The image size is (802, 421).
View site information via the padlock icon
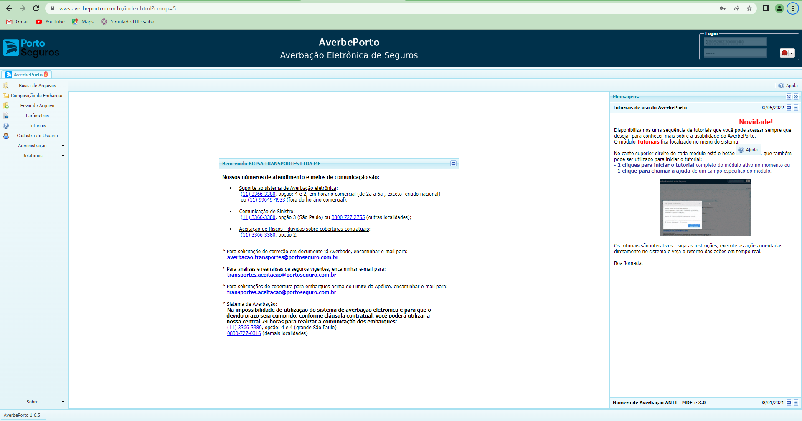pos(53,8)
